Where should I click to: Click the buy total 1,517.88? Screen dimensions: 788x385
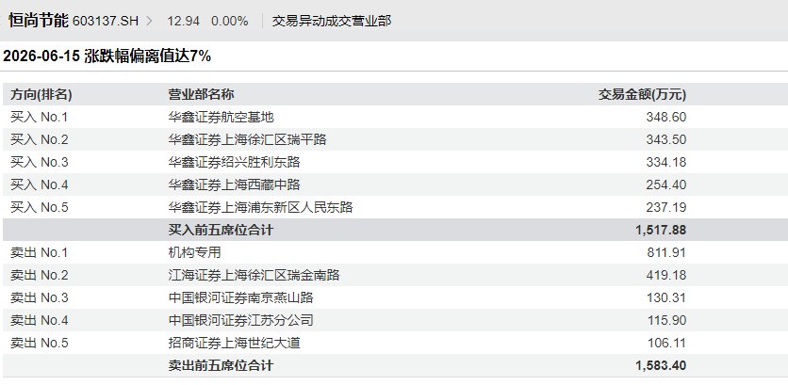(661, 230)
